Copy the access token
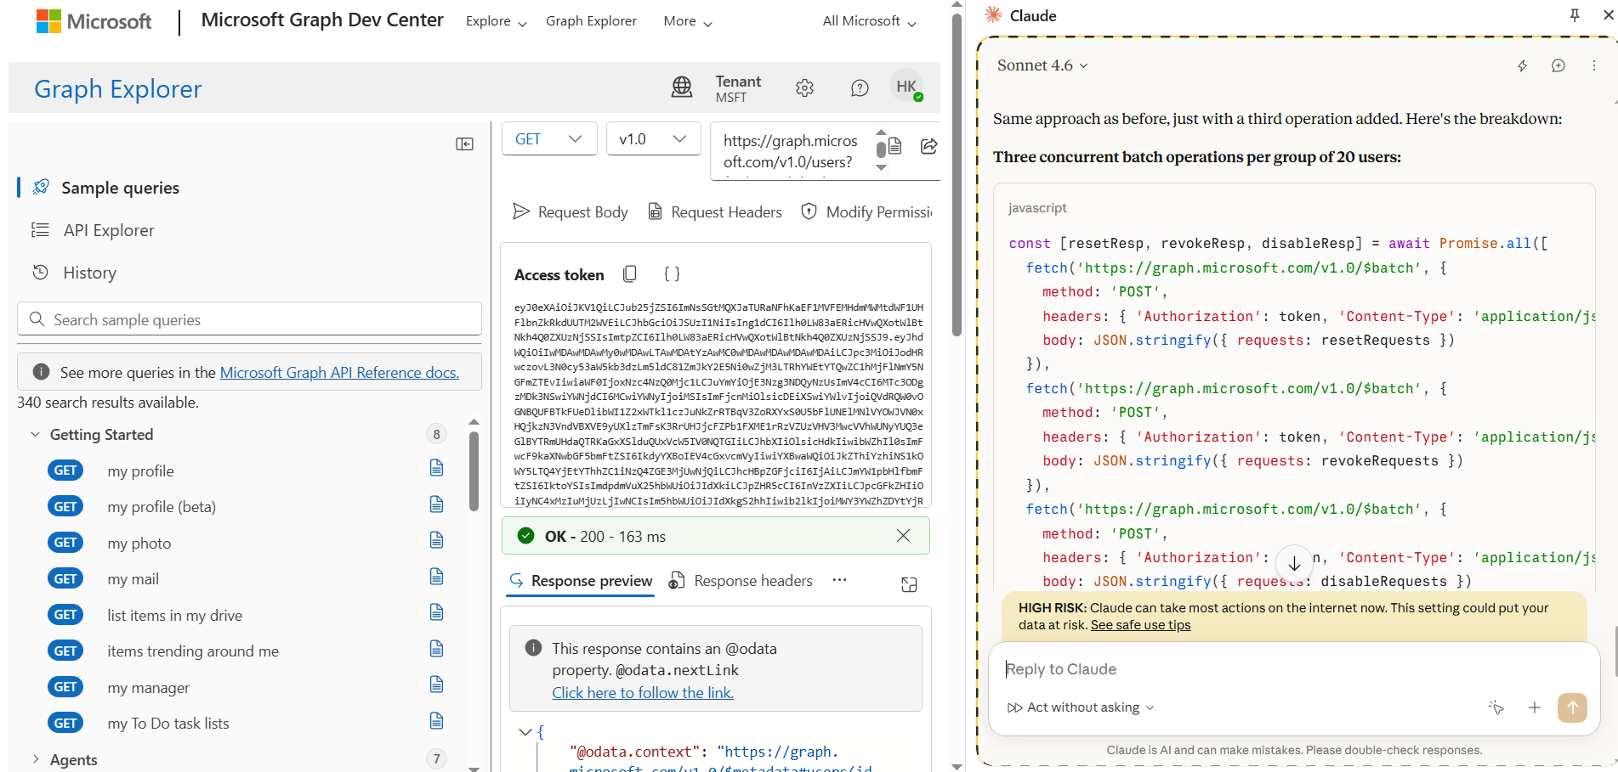1618x772 pixels. coord(630,273)
